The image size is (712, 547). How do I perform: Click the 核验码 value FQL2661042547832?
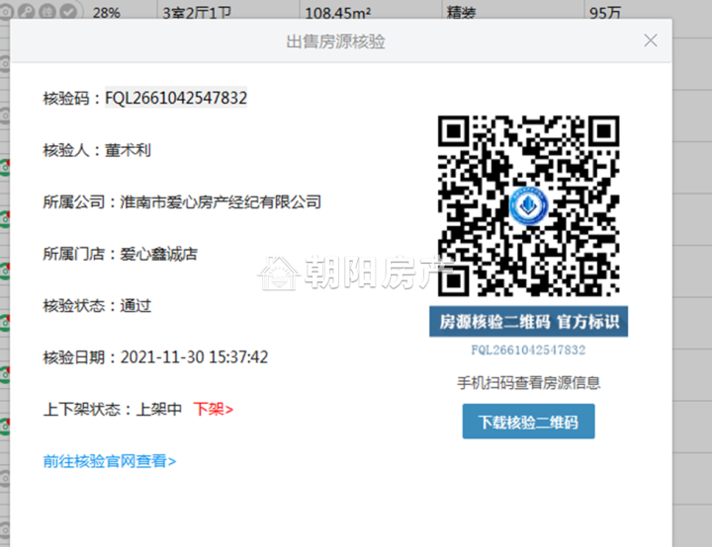[176, 98]
